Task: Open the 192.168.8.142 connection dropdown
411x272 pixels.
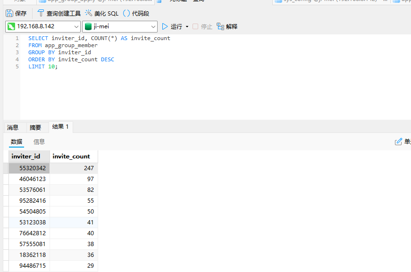Action: coord(43,26)
